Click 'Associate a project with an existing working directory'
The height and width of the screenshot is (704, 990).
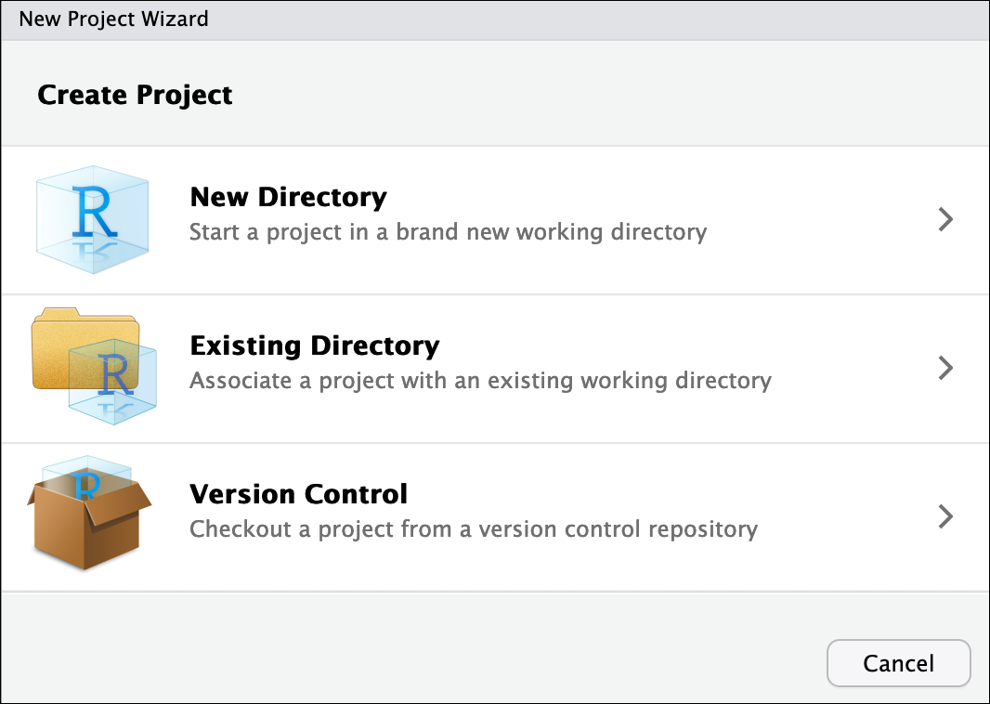click(480, 381)
